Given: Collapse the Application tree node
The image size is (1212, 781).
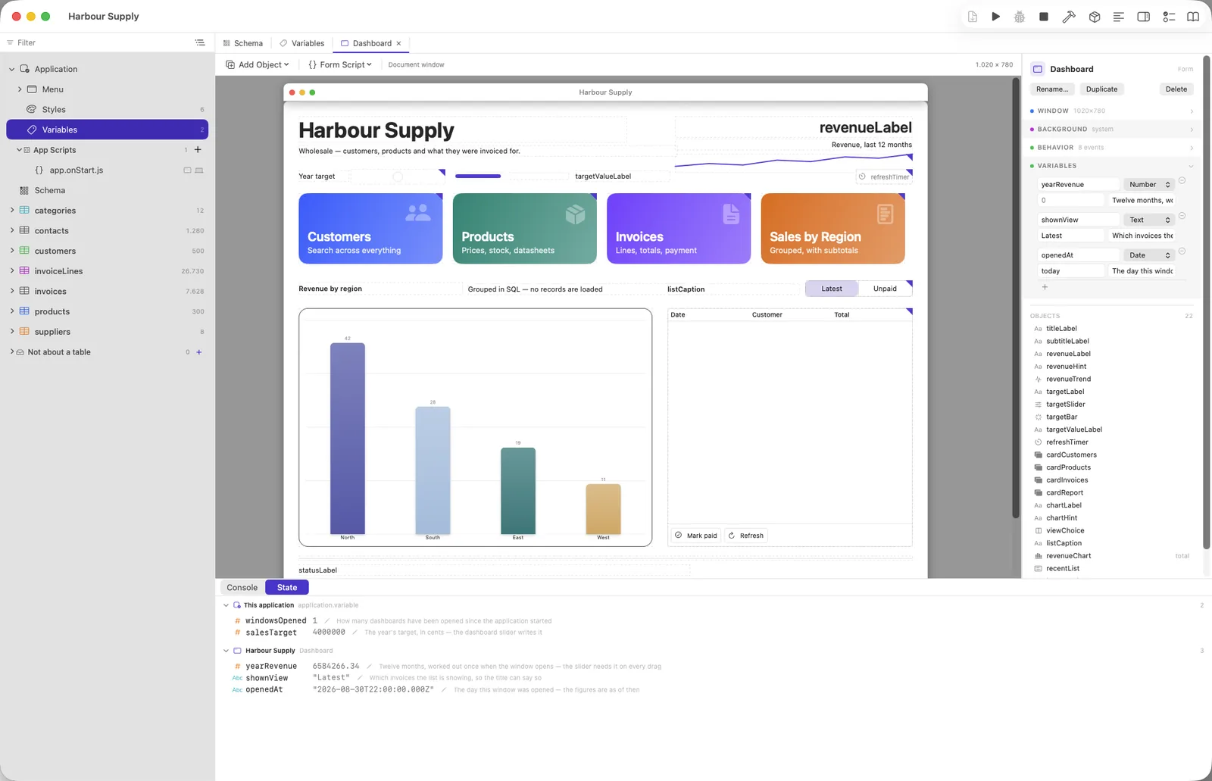Looking at the screenshot, I should (x=11, y=69).
